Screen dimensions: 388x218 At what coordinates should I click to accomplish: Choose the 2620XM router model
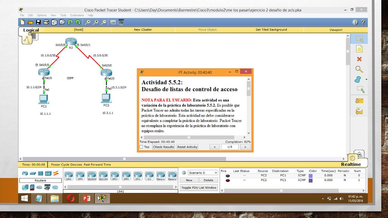92,176
